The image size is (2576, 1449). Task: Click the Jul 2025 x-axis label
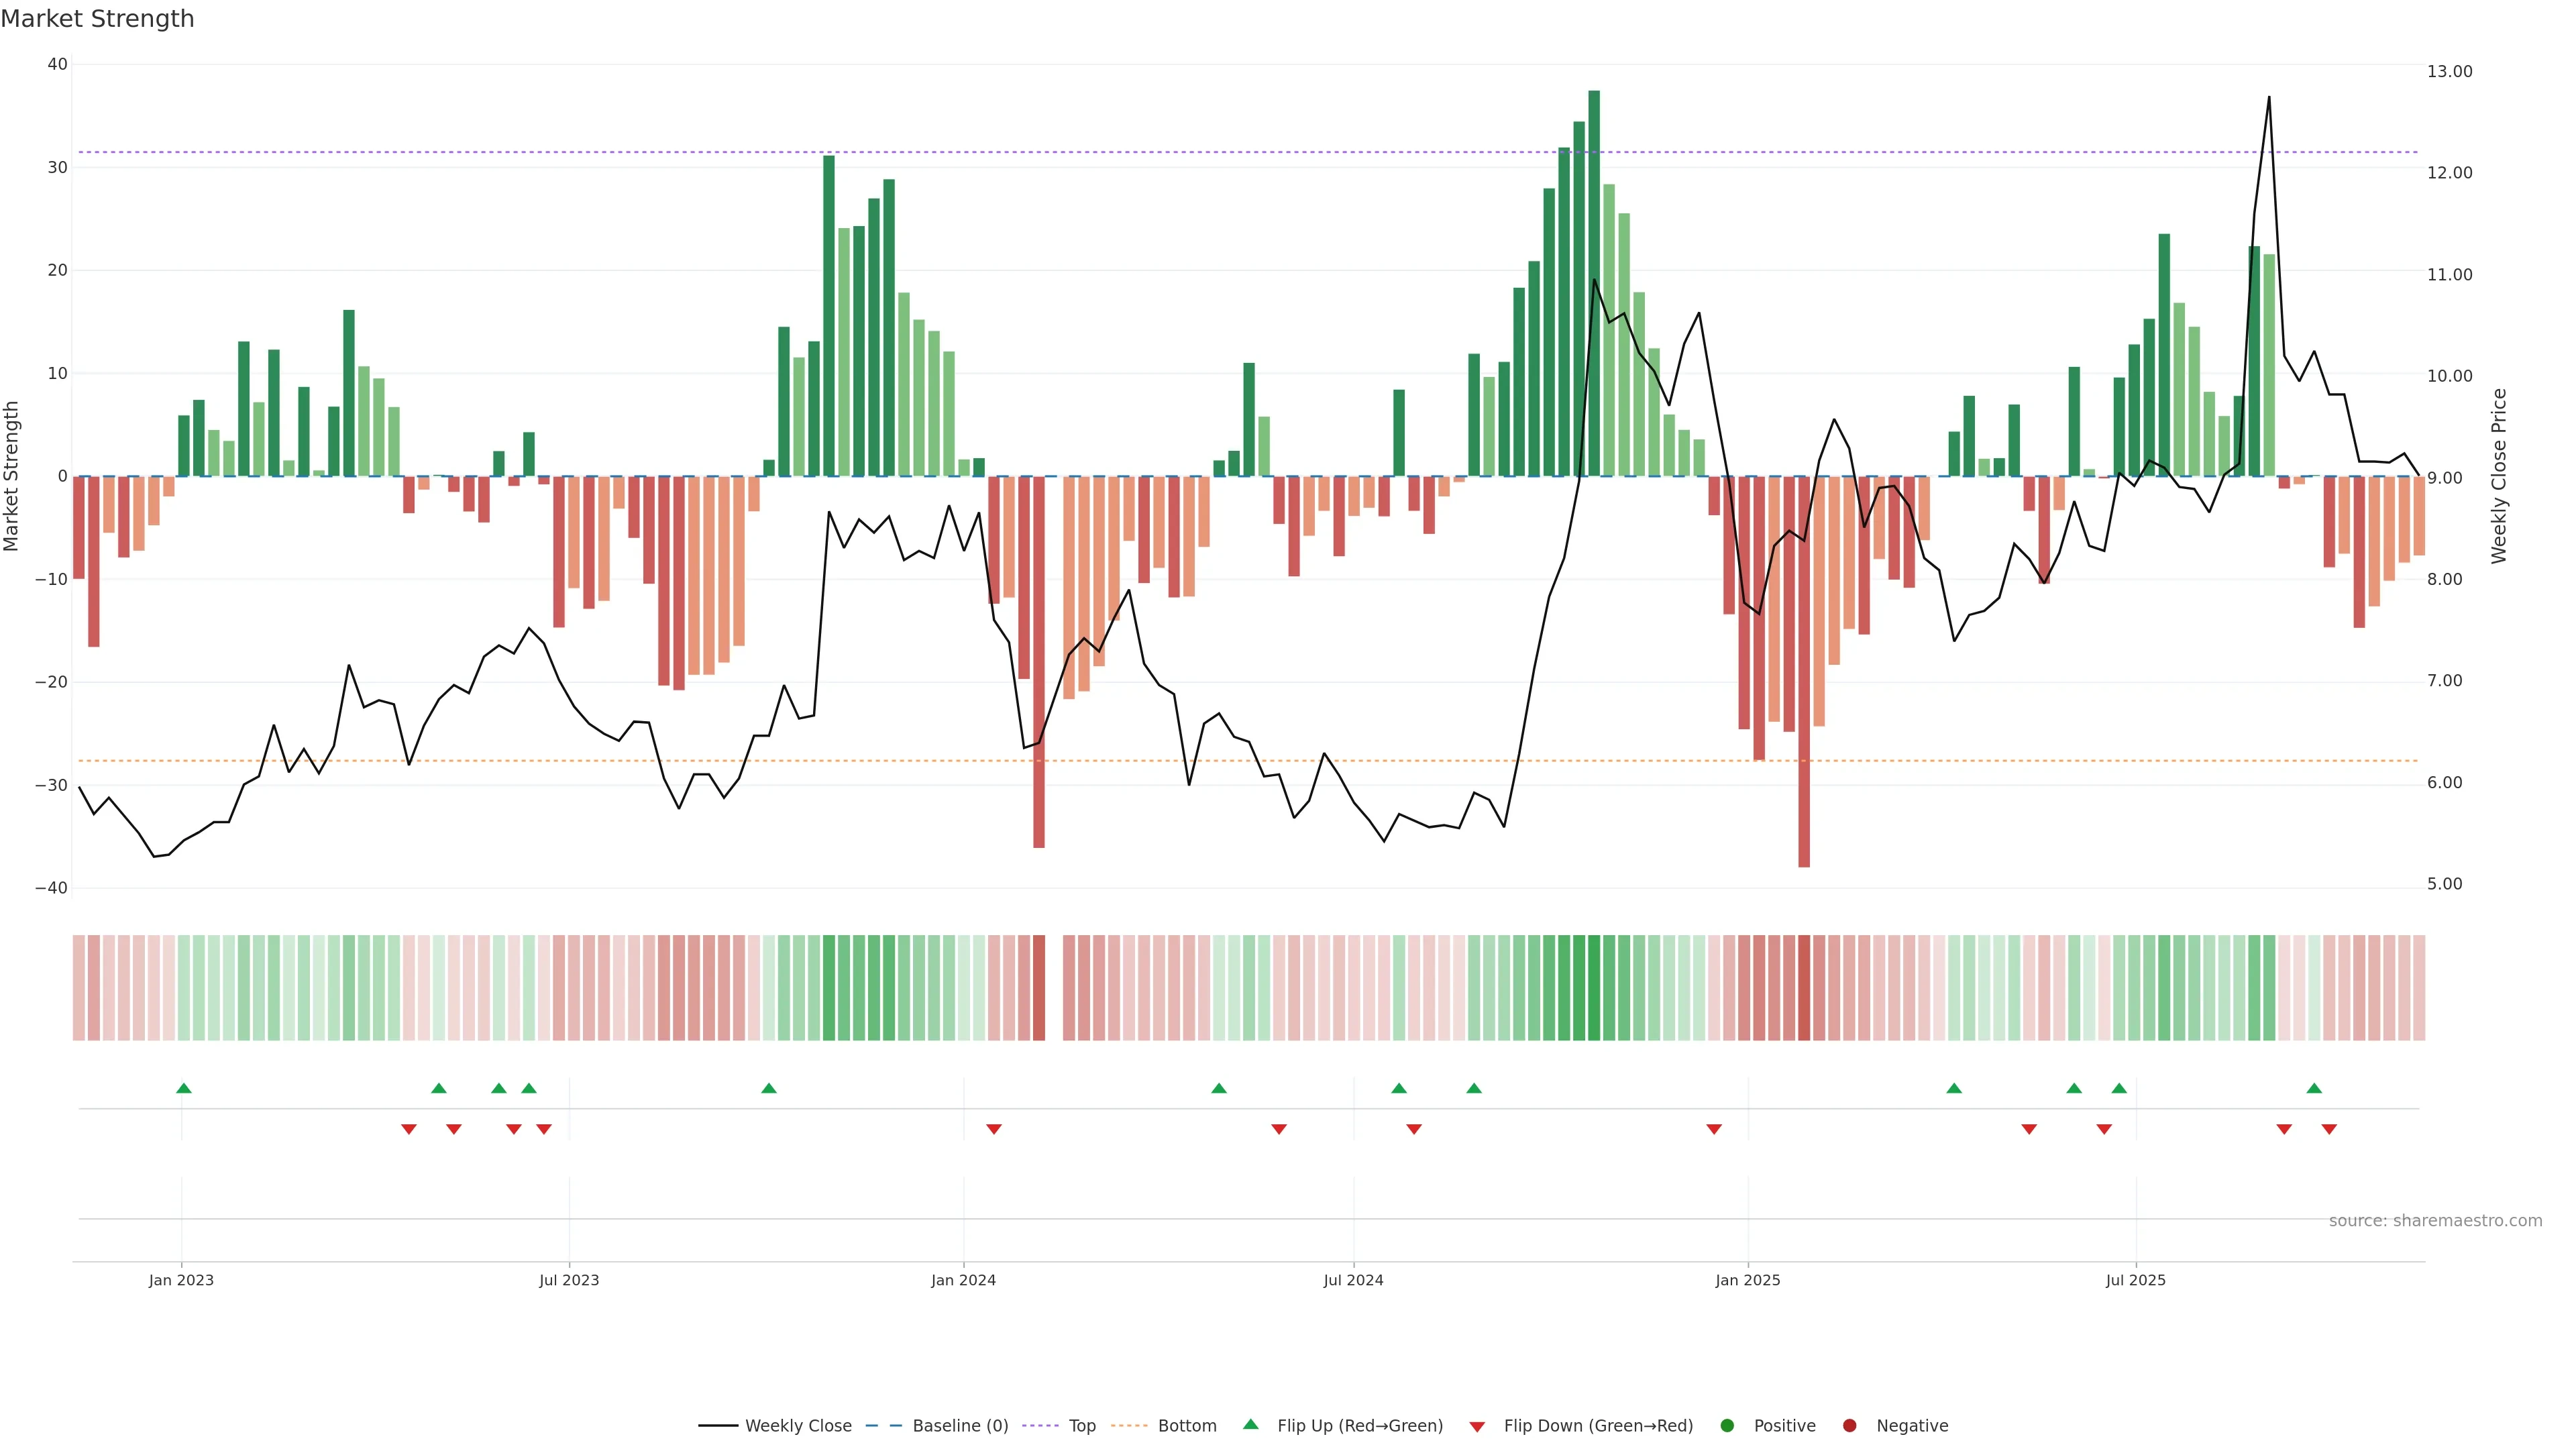coord(2135,1280)
